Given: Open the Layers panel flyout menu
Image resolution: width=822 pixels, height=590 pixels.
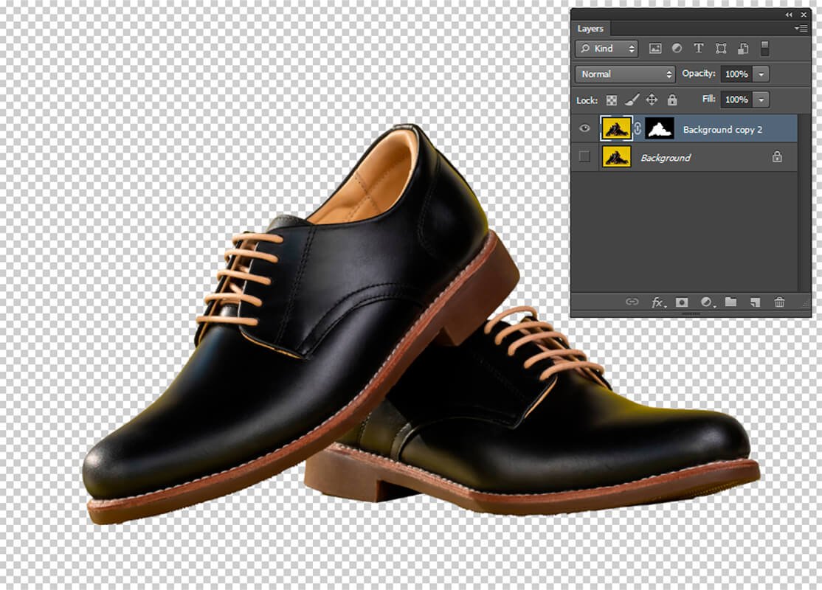Looking at the screenshot, I should coord(798,28).
